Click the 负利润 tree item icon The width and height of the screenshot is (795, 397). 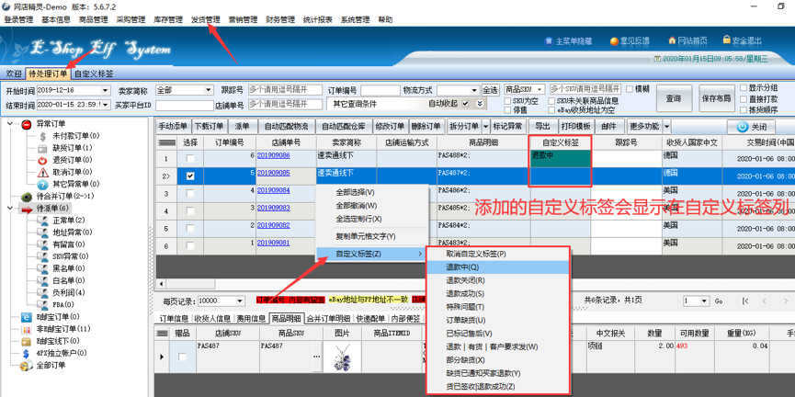point(42,293)
